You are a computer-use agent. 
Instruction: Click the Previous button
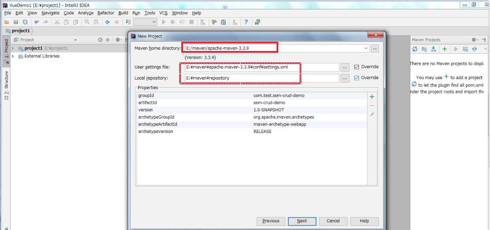(271, 221)
